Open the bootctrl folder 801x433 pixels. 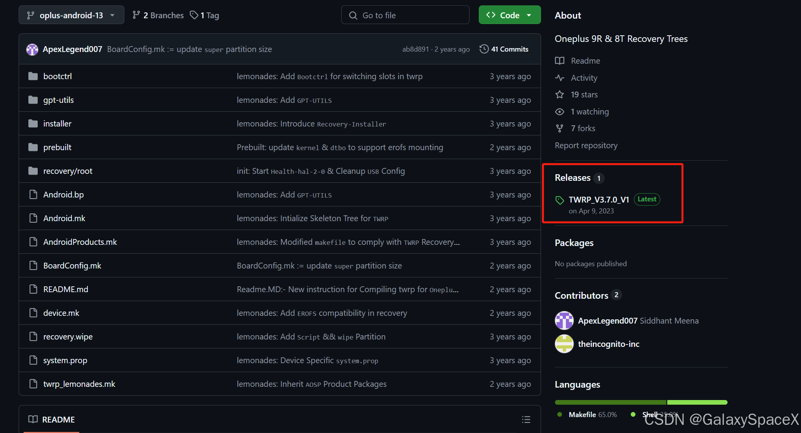point(58,76)
